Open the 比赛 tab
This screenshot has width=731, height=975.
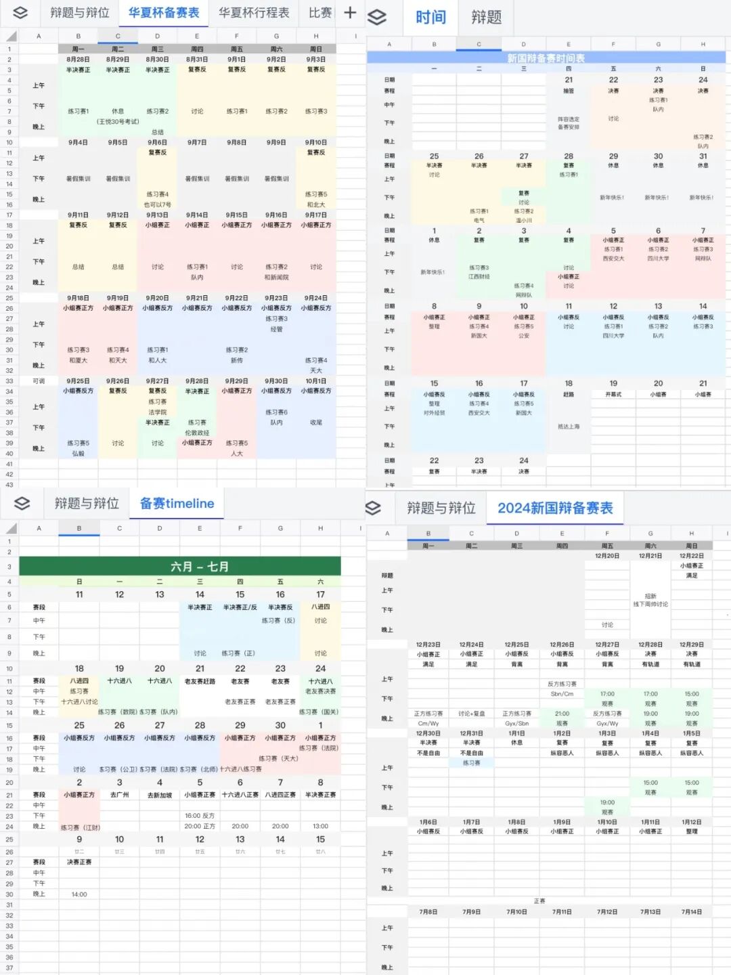pos(319,11)
